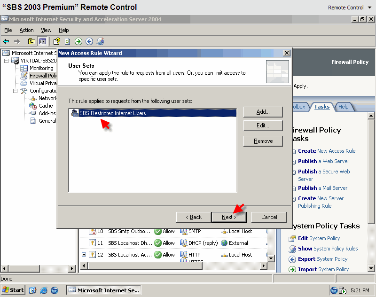Click the < Back button
The width and height of the screenshot is (376, 297).
click(194, 217)
